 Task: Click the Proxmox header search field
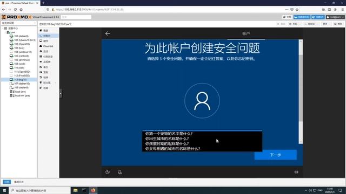[x=76, y=17]
